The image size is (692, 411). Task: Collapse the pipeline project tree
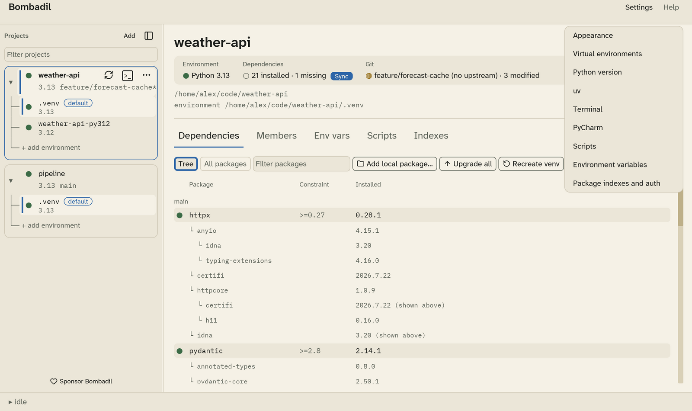[x=11, y=181]
